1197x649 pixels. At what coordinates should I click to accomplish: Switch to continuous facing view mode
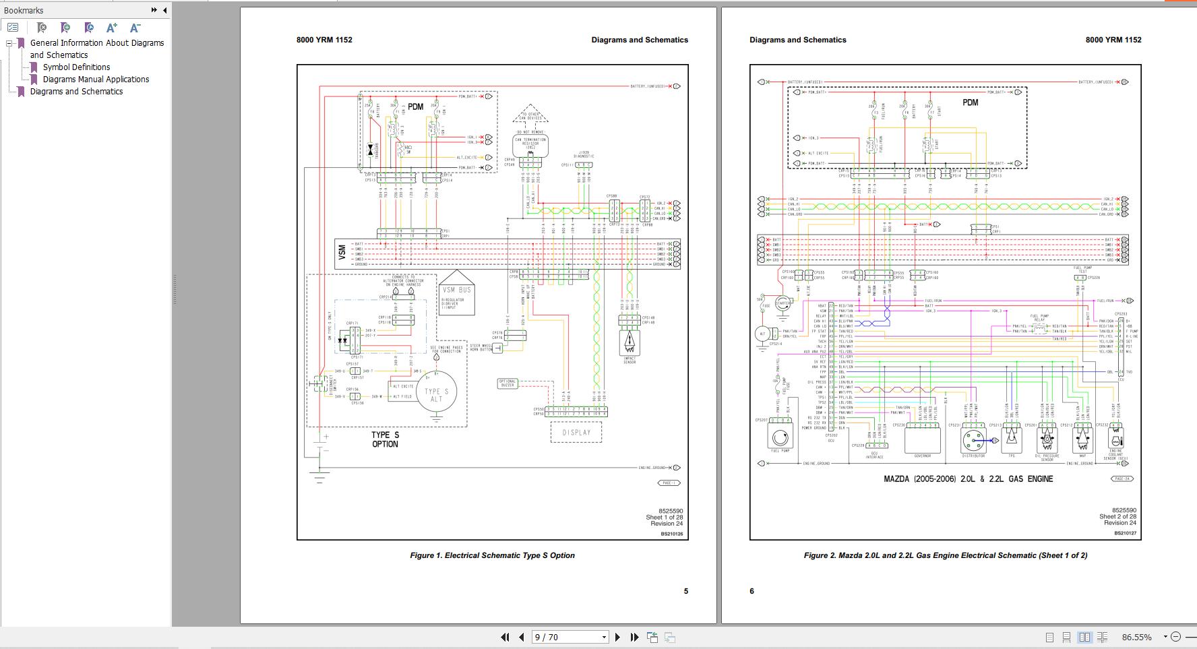[x=1102, y=637]
